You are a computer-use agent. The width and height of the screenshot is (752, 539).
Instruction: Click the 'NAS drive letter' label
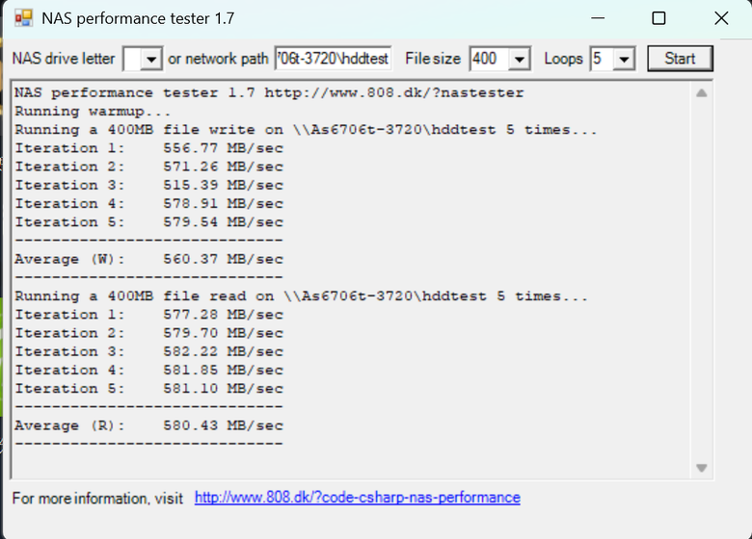point(64,59)
